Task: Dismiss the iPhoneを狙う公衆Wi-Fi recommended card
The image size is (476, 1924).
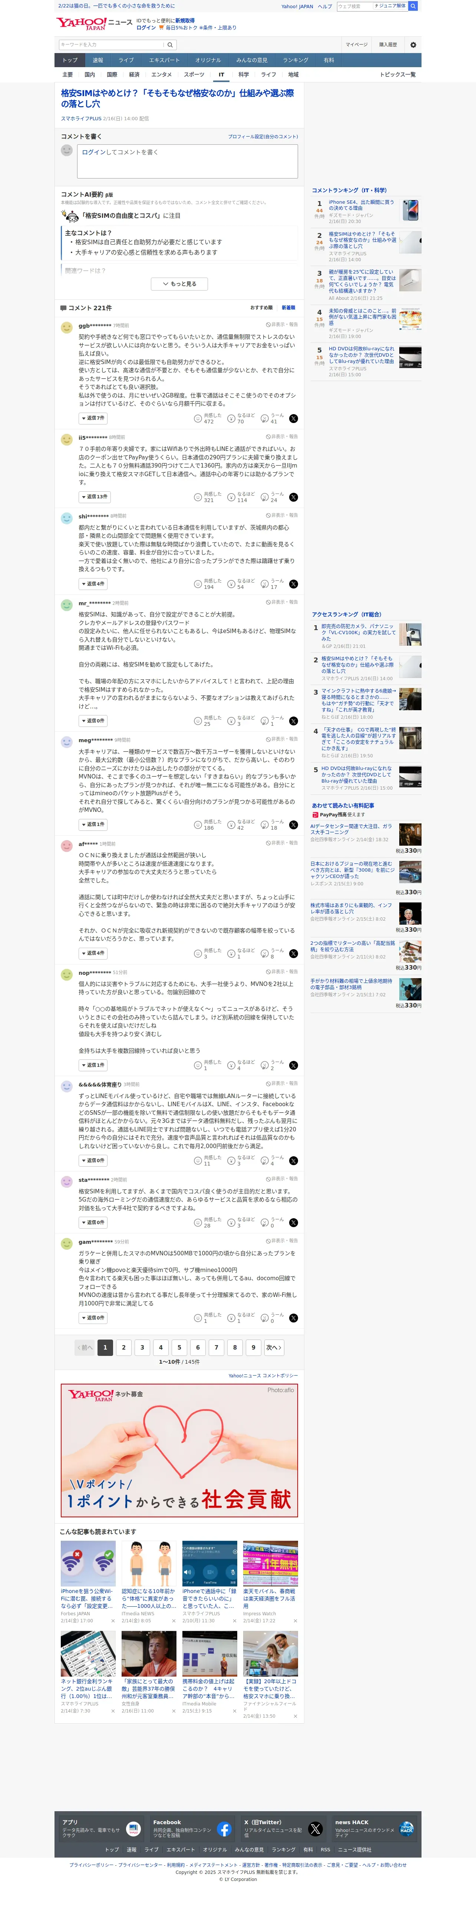Action: point(113,1622)
